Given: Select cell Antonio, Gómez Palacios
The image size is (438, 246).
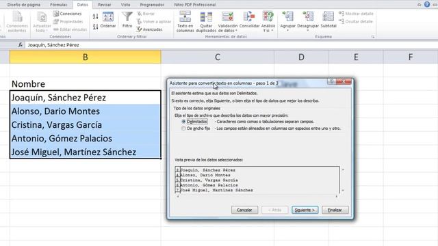Looking at the screenshot, I should [x=85, y=138].
